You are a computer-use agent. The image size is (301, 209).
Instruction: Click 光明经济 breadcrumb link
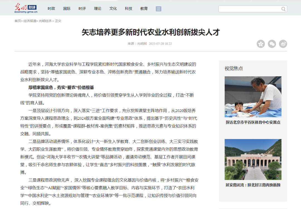click(45, 21)
